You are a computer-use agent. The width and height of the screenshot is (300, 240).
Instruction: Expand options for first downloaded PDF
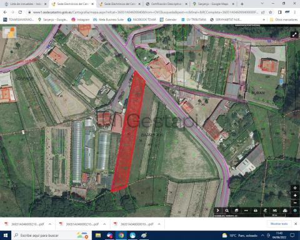50,224
